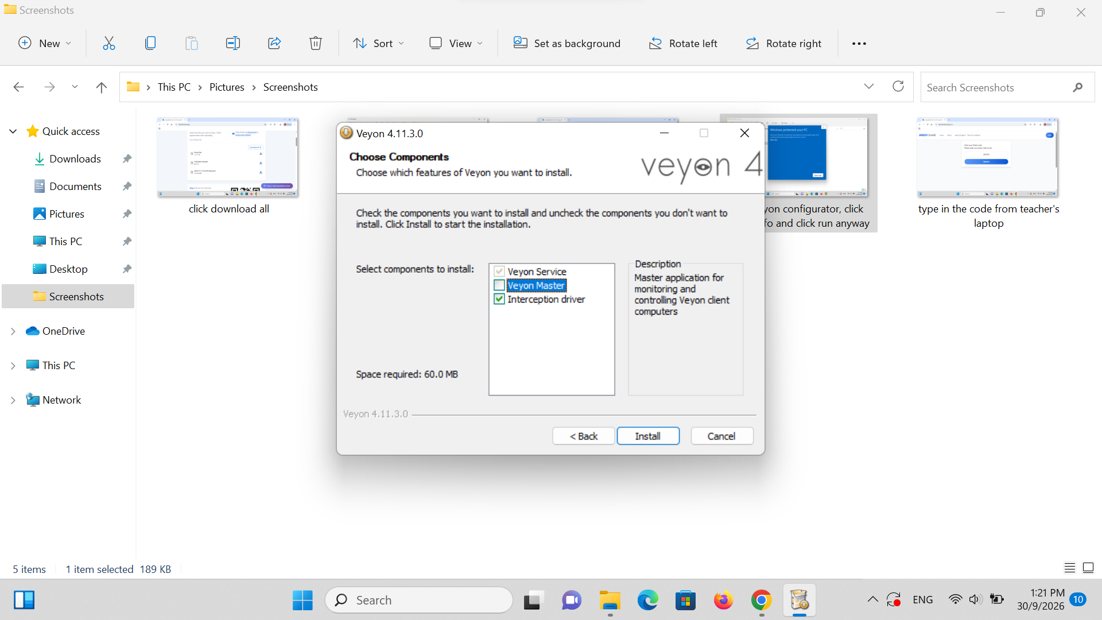Go back with the Back arrow
1102x620 pixels.
(x=18, y=87)
